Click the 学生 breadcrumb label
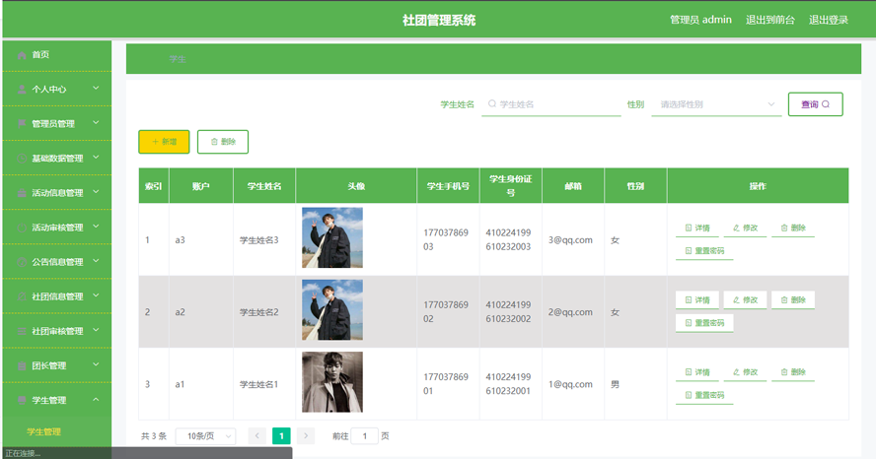Image resolution: width=876 pixels, height=459 pixels. (x=178, y=59)
